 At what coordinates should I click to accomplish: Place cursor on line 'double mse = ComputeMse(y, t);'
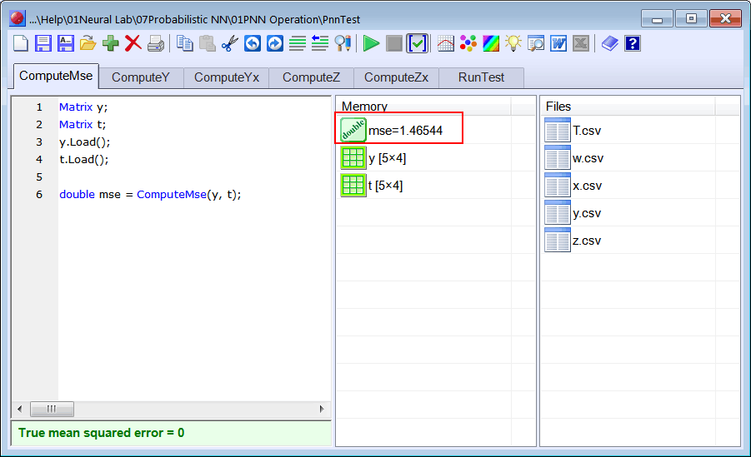(x=150, y=194)
